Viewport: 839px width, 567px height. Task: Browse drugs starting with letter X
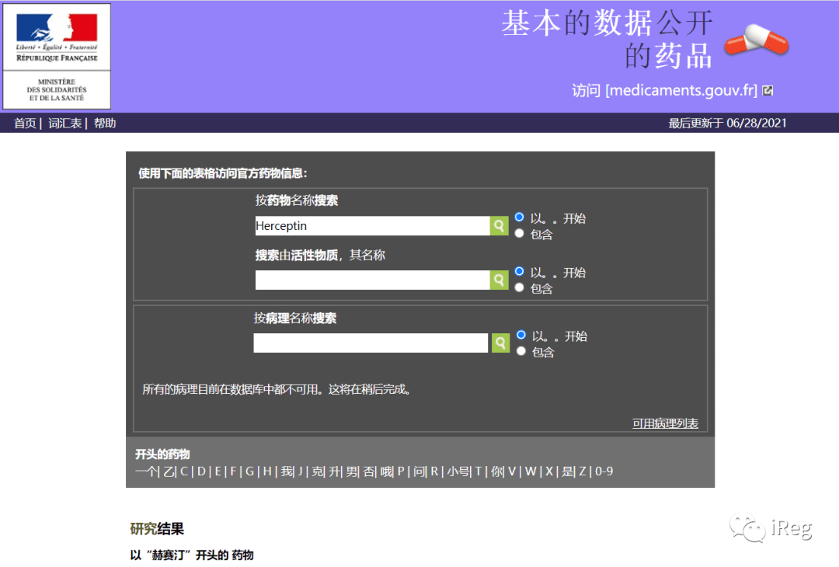(549, 471)
